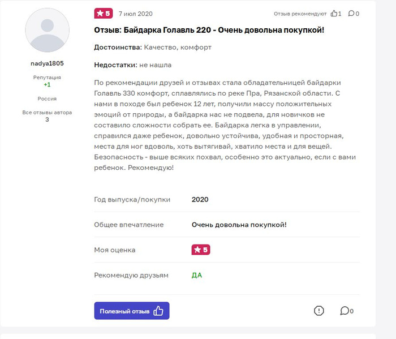Screen dimensions: 396x339
Task: Click the Очень довольна покупкой! impression value
Action: [239, 225]
